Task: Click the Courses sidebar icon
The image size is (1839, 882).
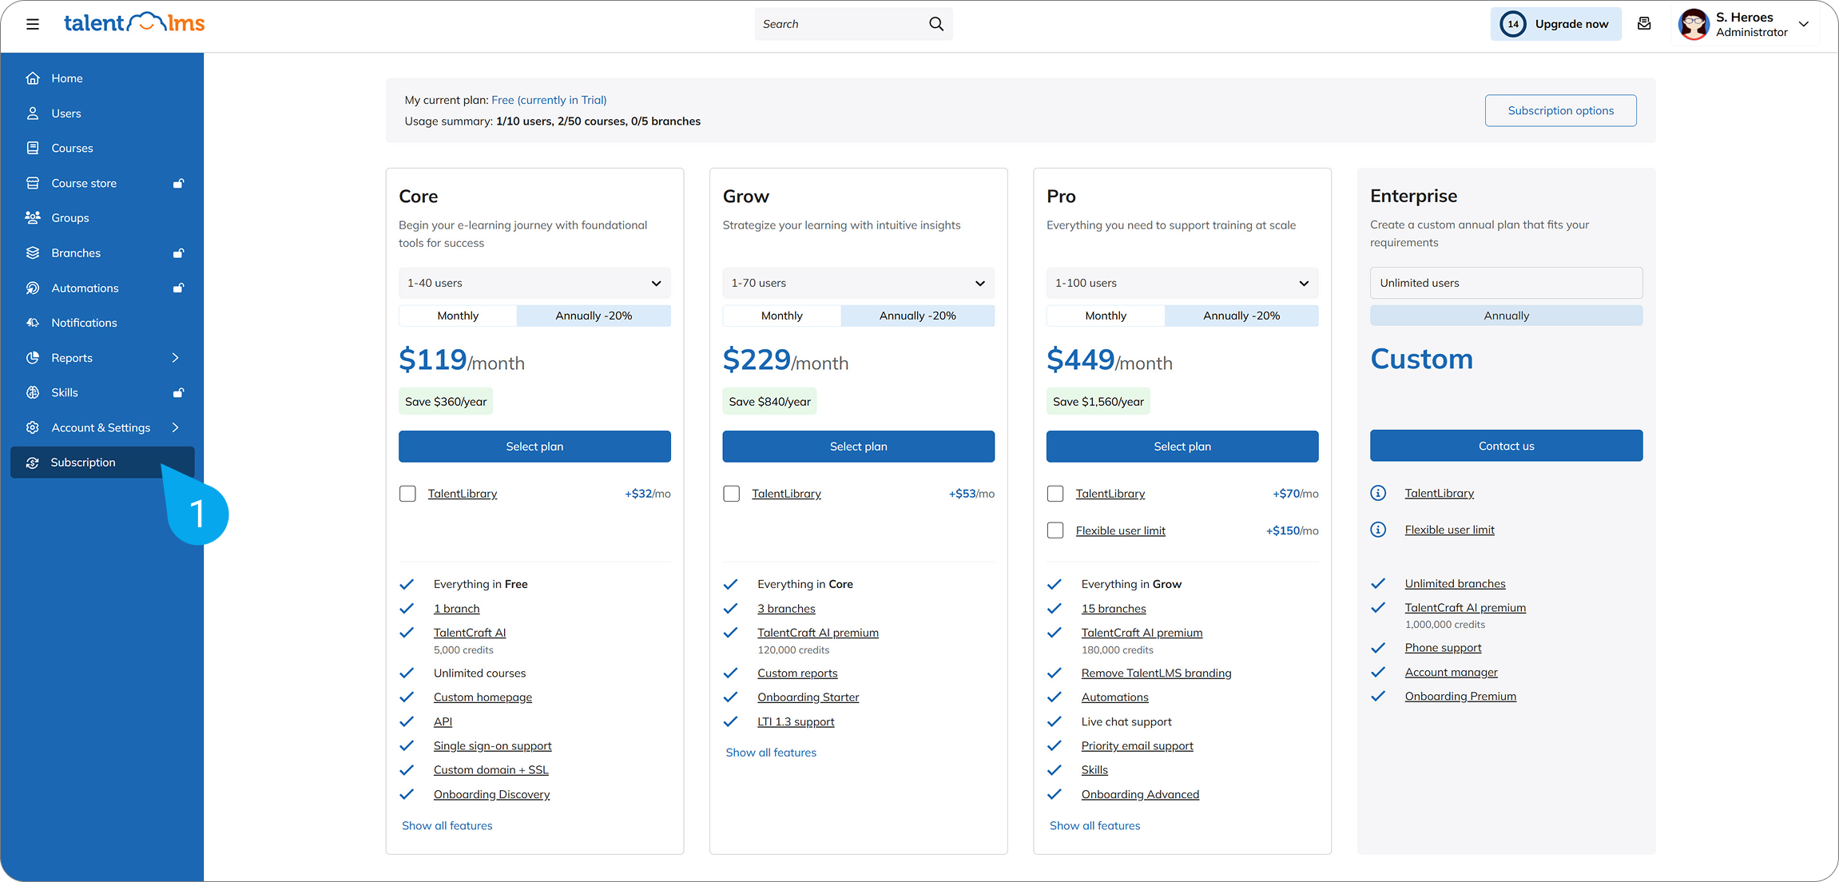Action: pyautogui.click(x=33, y=148)
